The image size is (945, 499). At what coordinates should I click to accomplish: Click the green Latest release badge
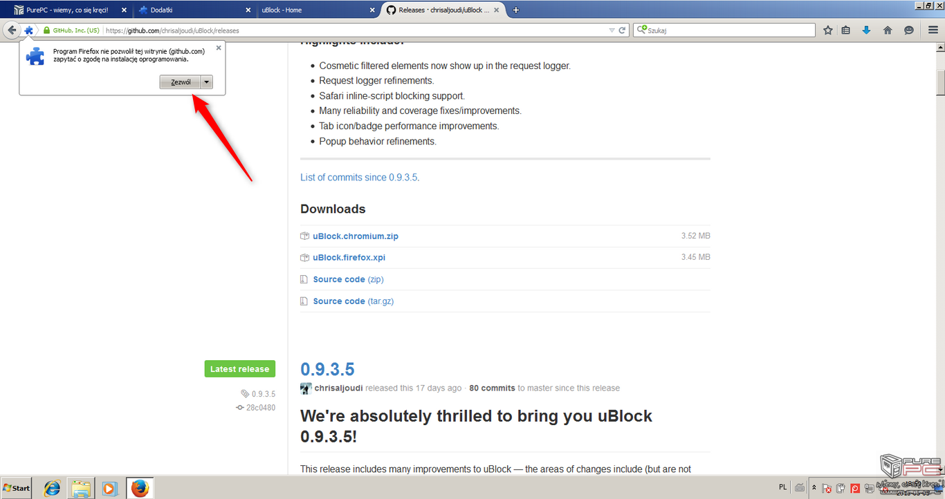[x=240, y=369]
